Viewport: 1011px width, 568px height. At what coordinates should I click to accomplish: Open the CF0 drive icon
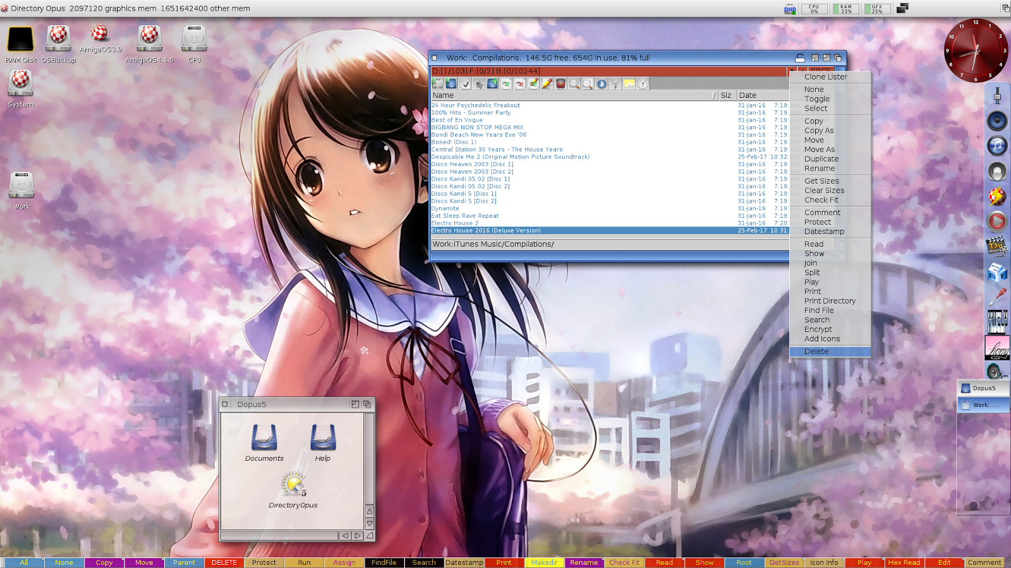[x=194, y=38]
